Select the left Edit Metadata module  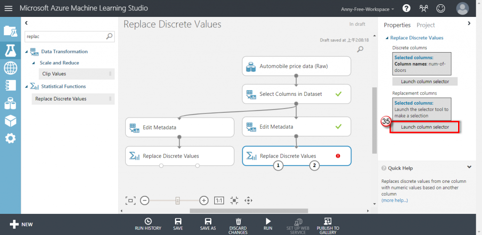coord(179,127)
